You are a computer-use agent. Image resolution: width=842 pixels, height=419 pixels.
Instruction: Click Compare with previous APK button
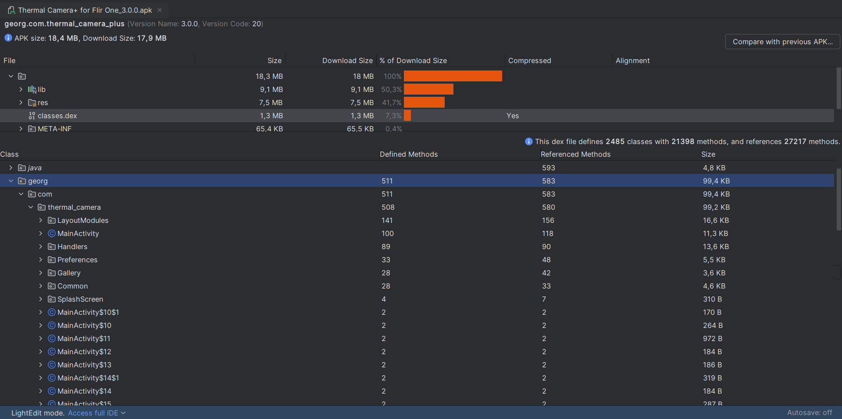782,42
